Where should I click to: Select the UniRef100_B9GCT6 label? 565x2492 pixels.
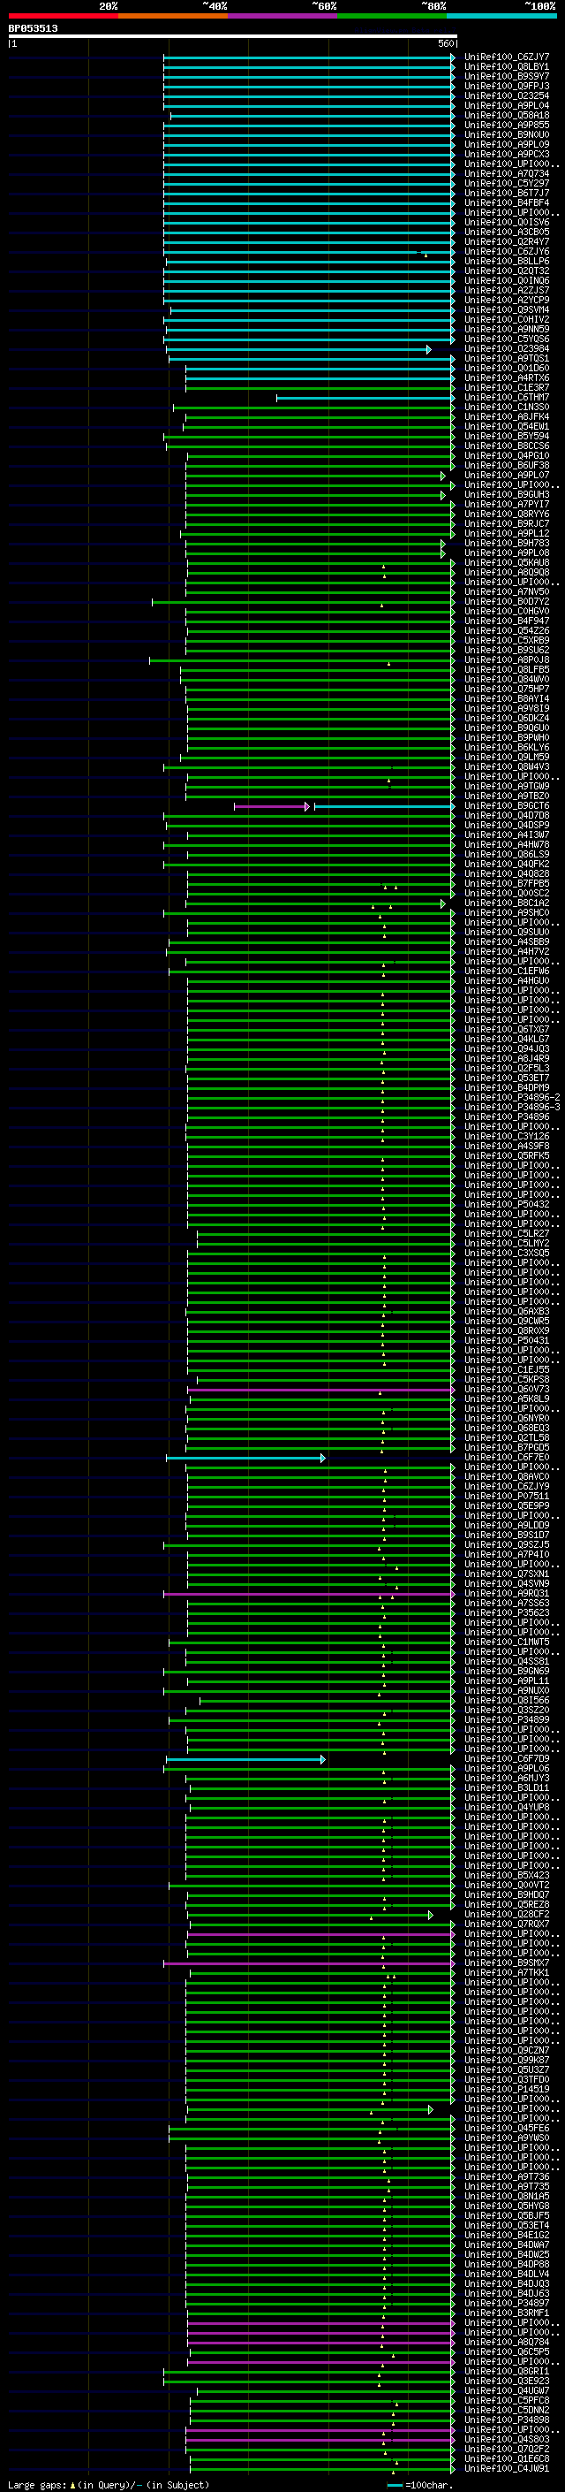coord(507,806)
